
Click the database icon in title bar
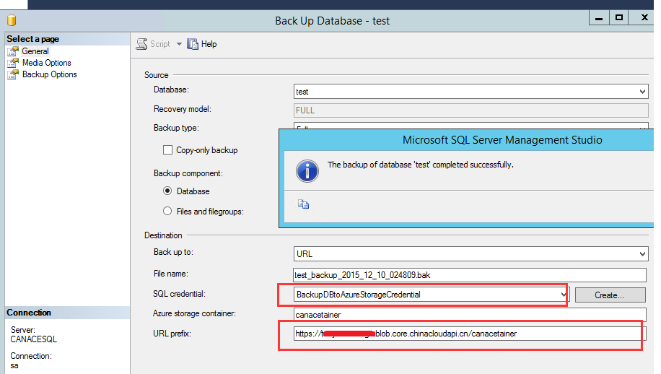click(x=11, y=20)
